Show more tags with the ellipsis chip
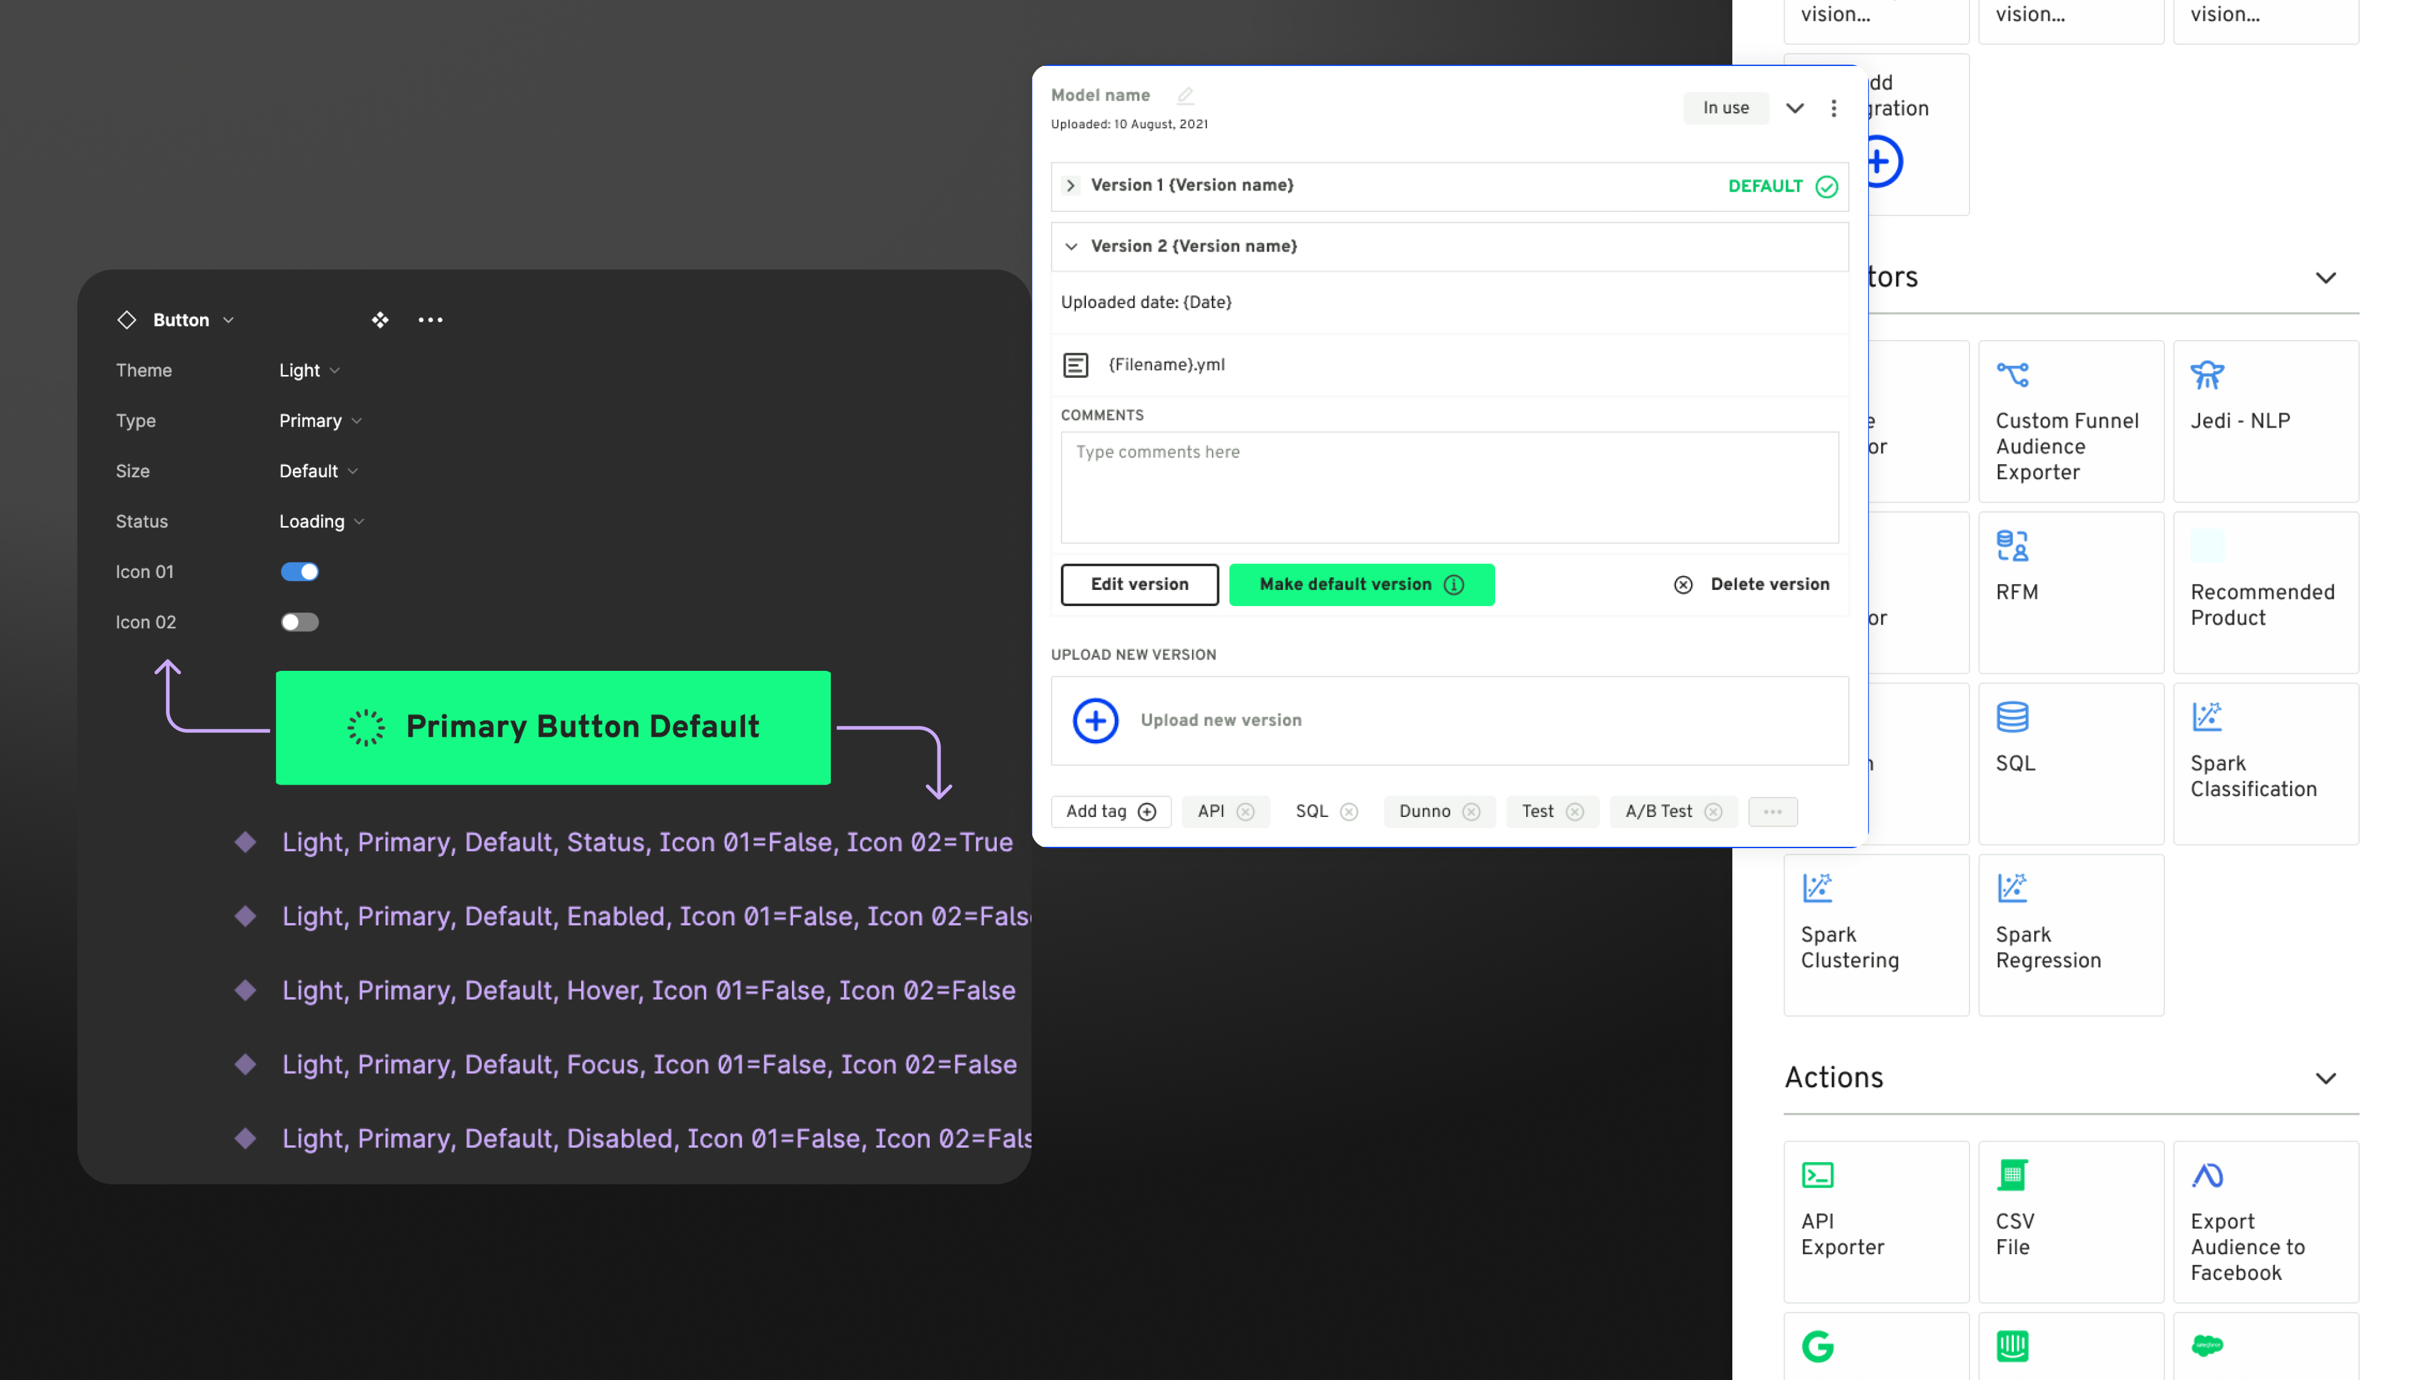Screen dimensions: 2426x1380 [x=1772, y=812]
